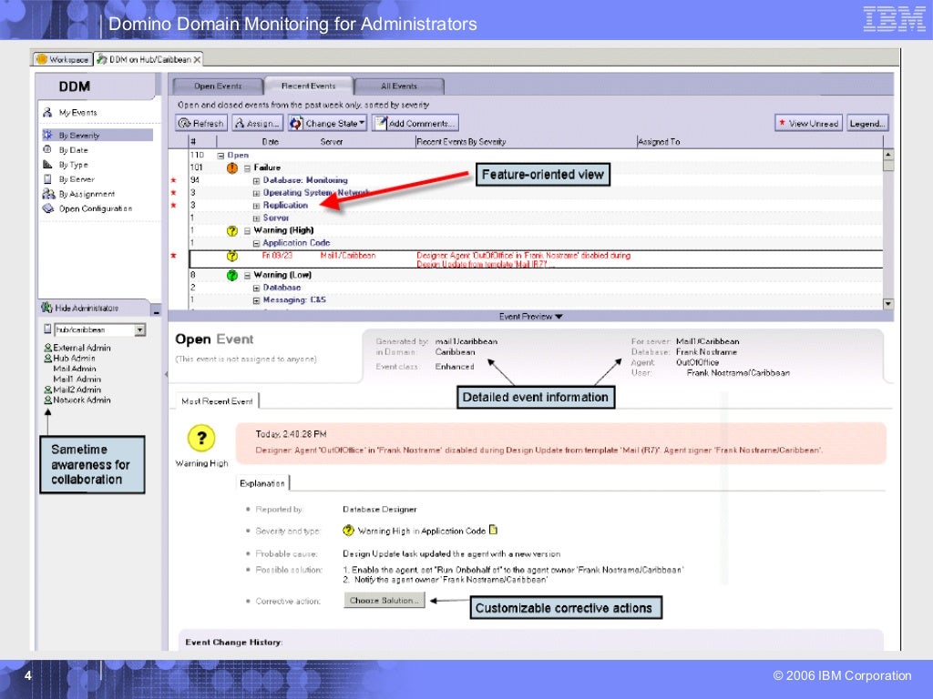Switch to the Workspace tab
Viewport: 933px width, 699px height.
click(x=63, y=59)
